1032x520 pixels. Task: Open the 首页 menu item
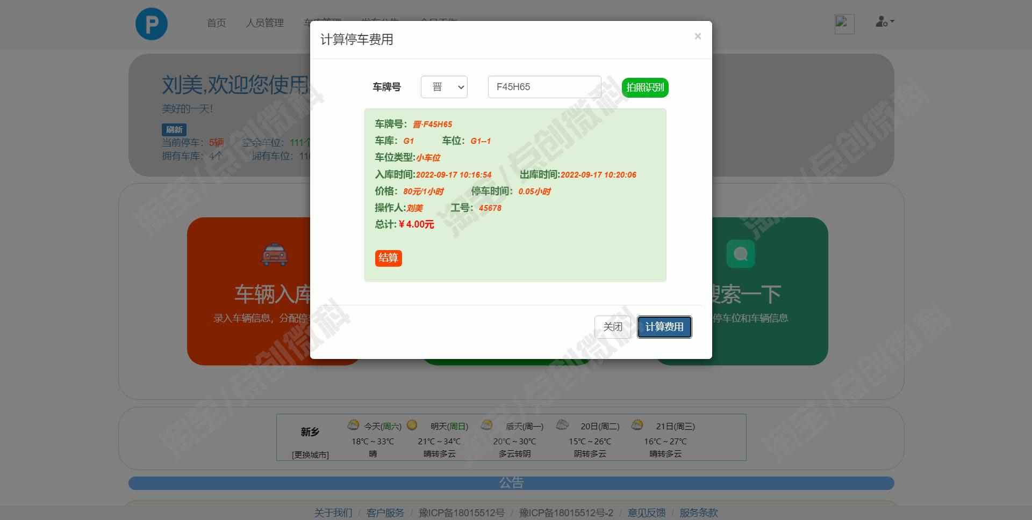tap(216, 23)
